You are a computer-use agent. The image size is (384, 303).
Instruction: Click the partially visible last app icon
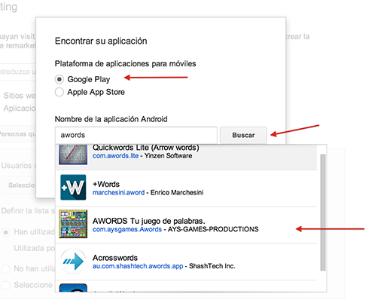[x=73, y=288]
